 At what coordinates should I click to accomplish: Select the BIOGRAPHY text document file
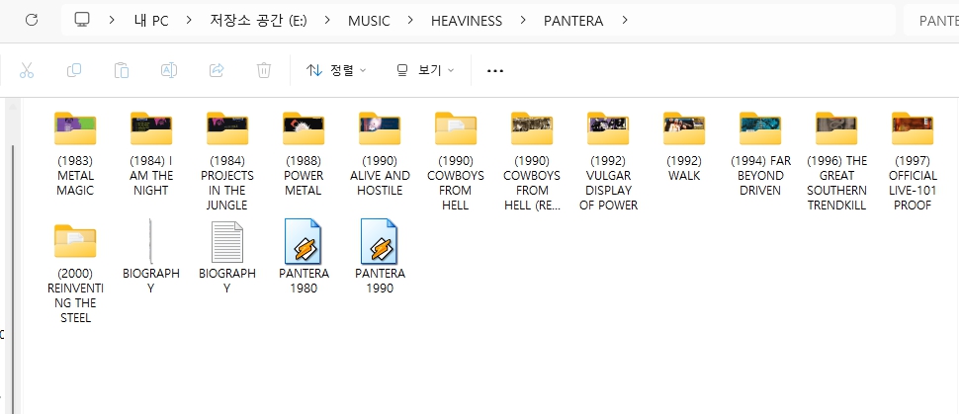coord(227,258)
